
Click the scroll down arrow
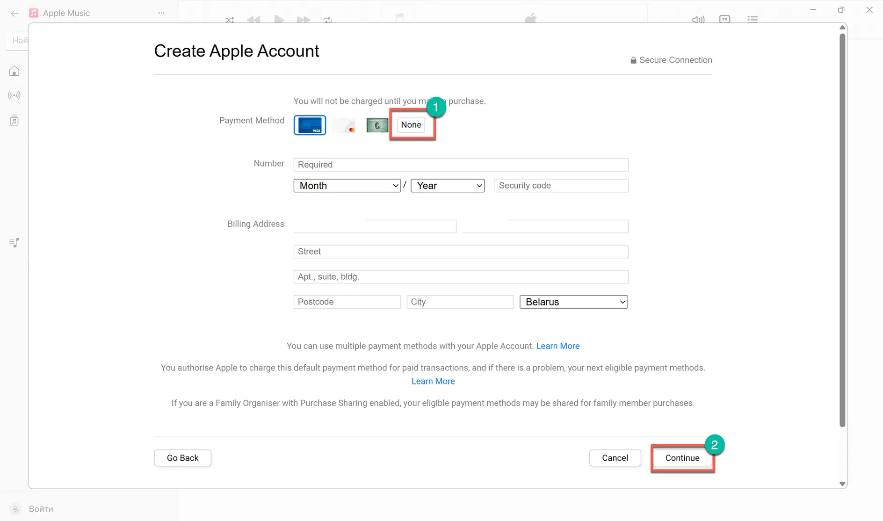click(842, 484)
